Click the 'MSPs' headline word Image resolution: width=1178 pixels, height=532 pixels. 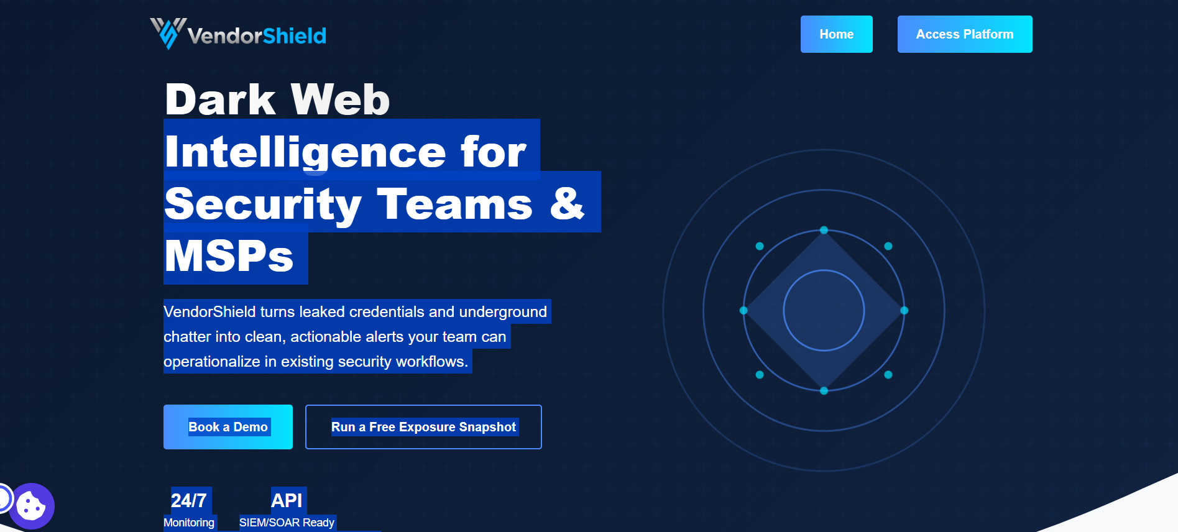click(229, 256)
